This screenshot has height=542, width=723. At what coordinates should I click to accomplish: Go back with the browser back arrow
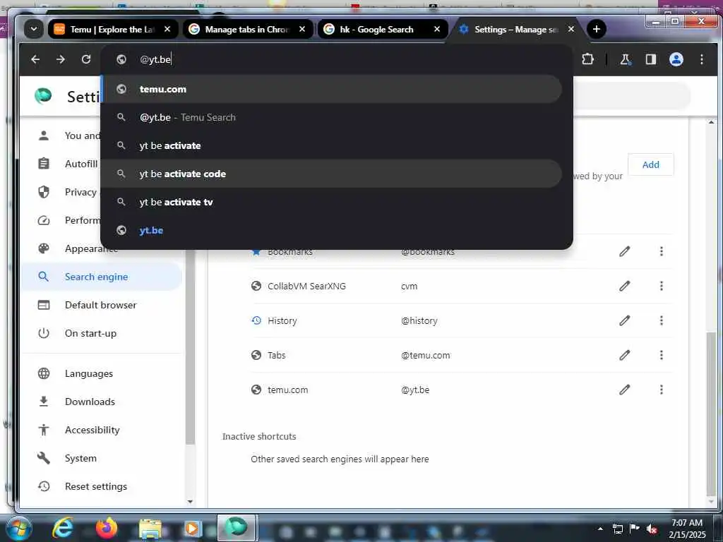(x=35, y=59)
